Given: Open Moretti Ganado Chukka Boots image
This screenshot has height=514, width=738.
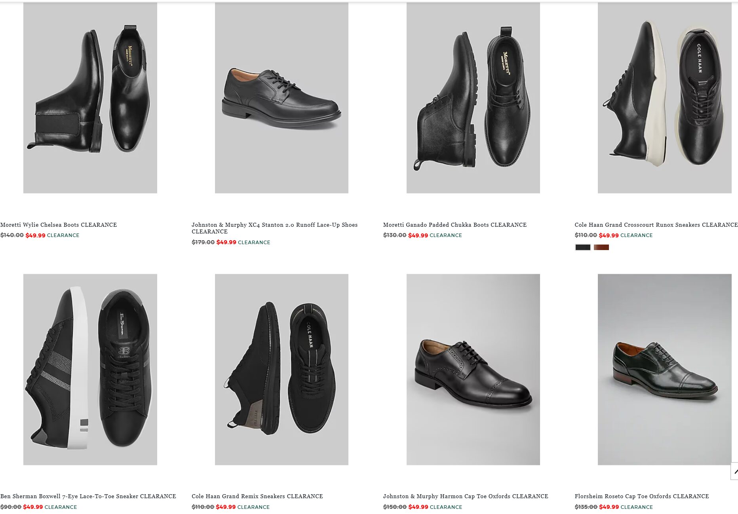Looking at the screenshot, I should click(473, 98).
